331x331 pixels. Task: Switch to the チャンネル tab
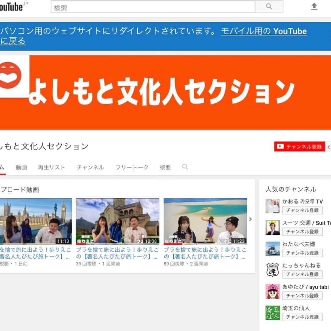tap(90, 167)
